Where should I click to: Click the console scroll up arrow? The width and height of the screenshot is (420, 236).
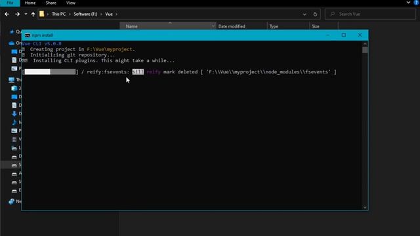pyautogui.click(x=365, y=44)
